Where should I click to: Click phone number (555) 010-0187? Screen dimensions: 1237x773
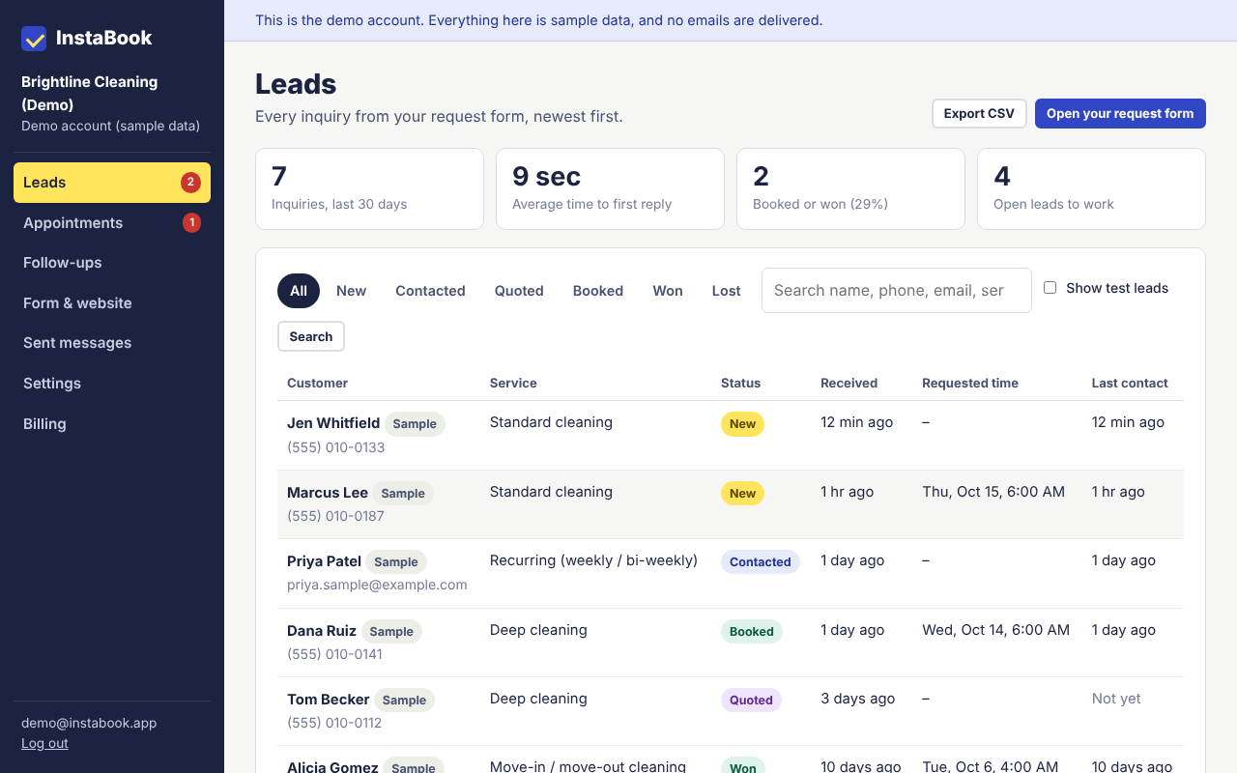tap(335, 516)
